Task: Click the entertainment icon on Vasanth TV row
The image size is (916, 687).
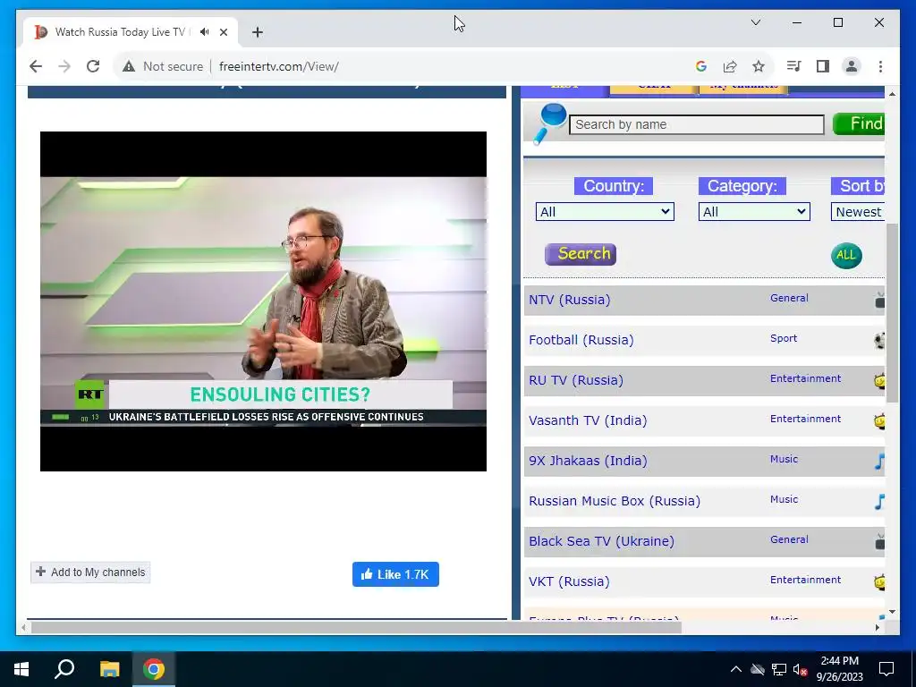Action: point(880,420)
